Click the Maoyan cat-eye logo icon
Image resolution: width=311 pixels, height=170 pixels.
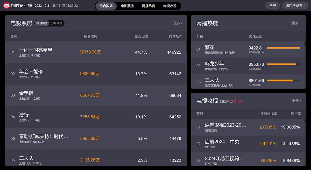click(x=6, y=6)
